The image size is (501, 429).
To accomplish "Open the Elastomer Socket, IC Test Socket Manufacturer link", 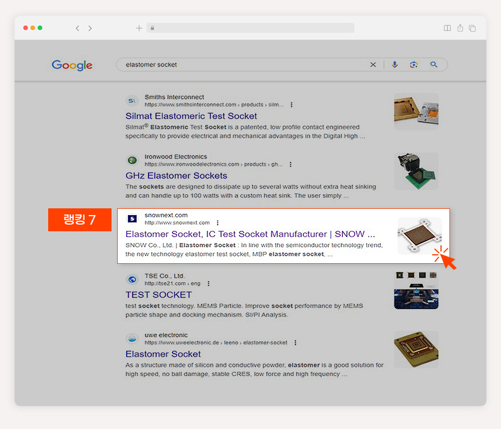I will click(x=250, y=234).
